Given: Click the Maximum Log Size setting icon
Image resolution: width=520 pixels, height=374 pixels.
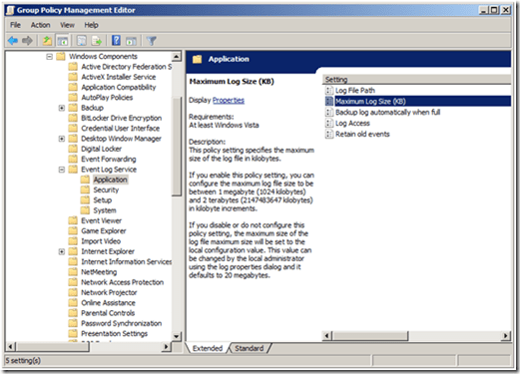Looking at the screenshot, I should point(329,101).
